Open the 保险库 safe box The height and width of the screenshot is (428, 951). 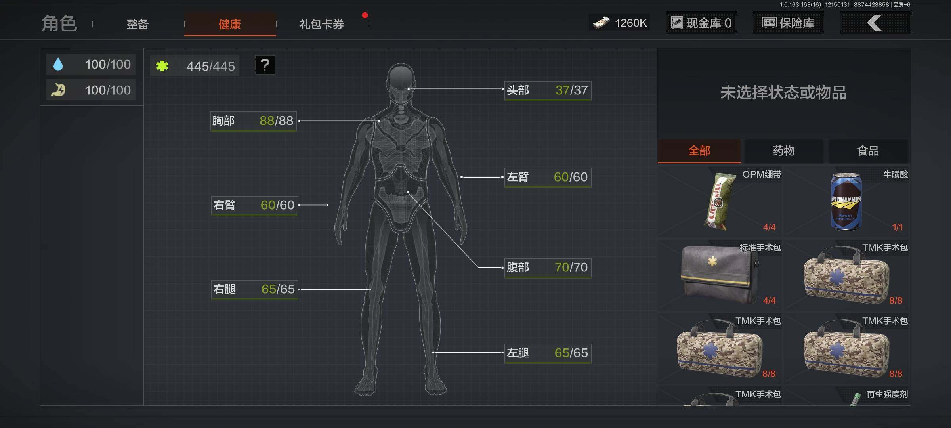pyautogui.click(x=788, y=23)
